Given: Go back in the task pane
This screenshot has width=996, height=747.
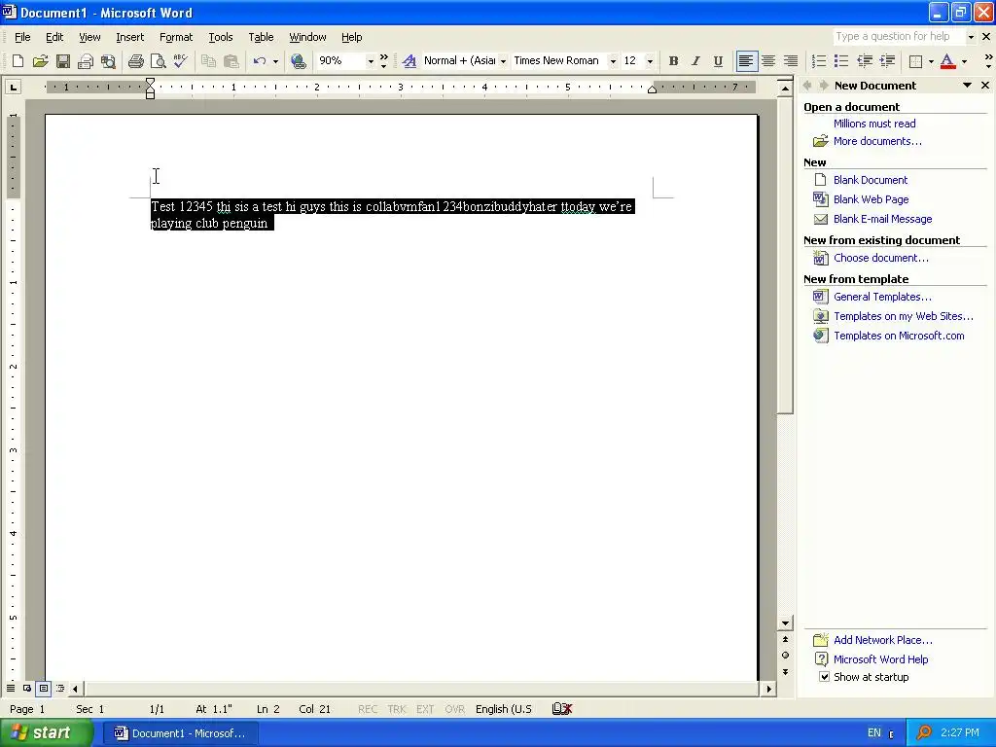Looking at the screenshot, I should (807, 86).
